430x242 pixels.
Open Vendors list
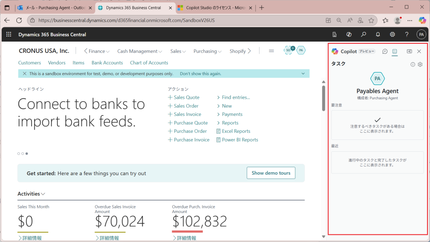pos(57,63)
